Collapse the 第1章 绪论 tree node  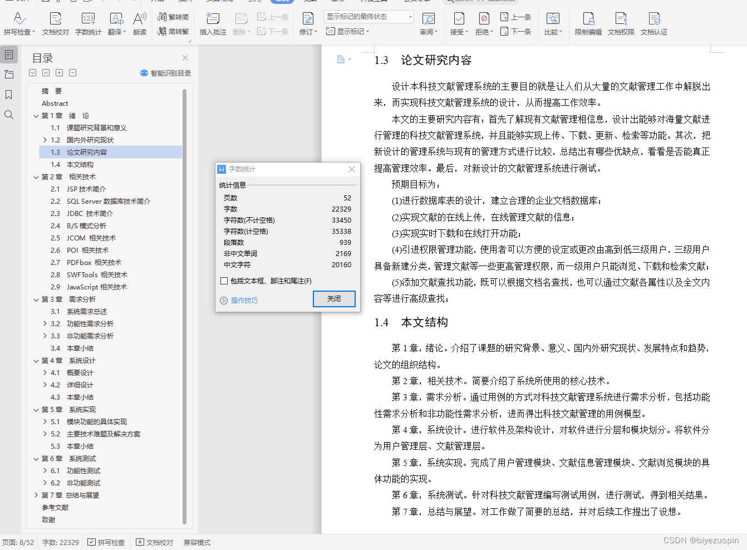(36, 116)
